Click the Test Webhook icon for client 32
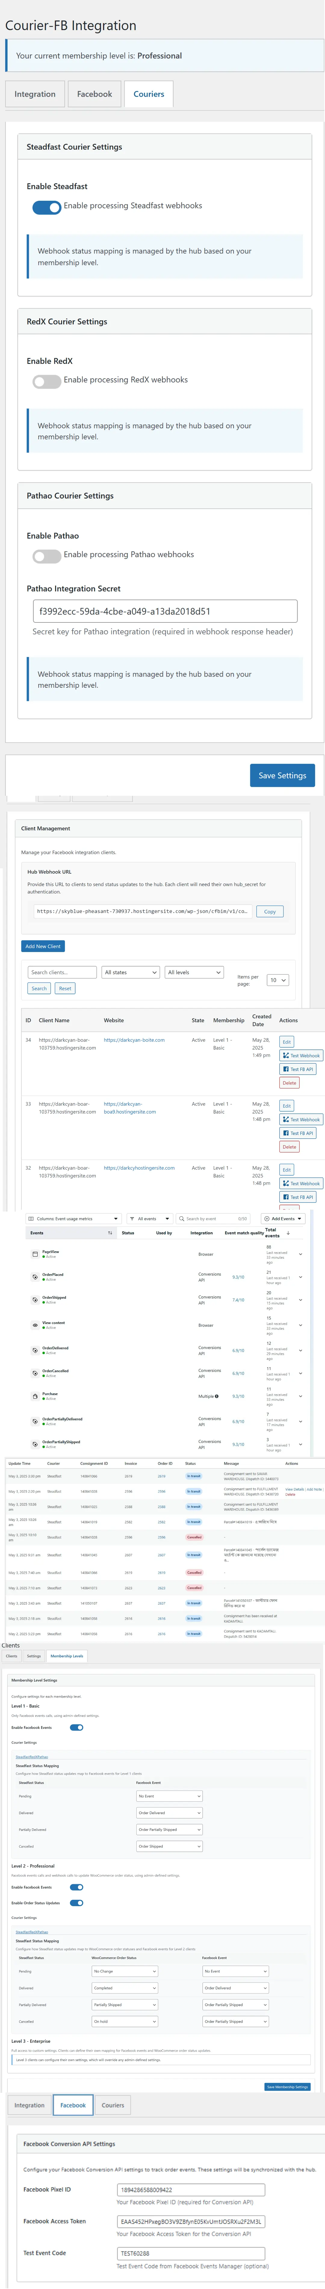Viewport: 325px width, 2289px height. coord(286,1183)
